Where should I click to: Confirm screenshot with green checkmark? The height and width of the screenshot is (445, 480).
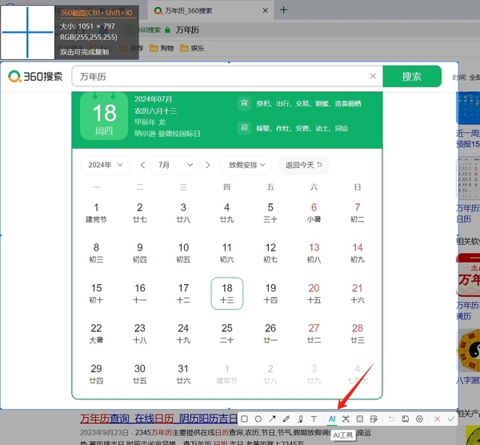(x=451, y=419)
